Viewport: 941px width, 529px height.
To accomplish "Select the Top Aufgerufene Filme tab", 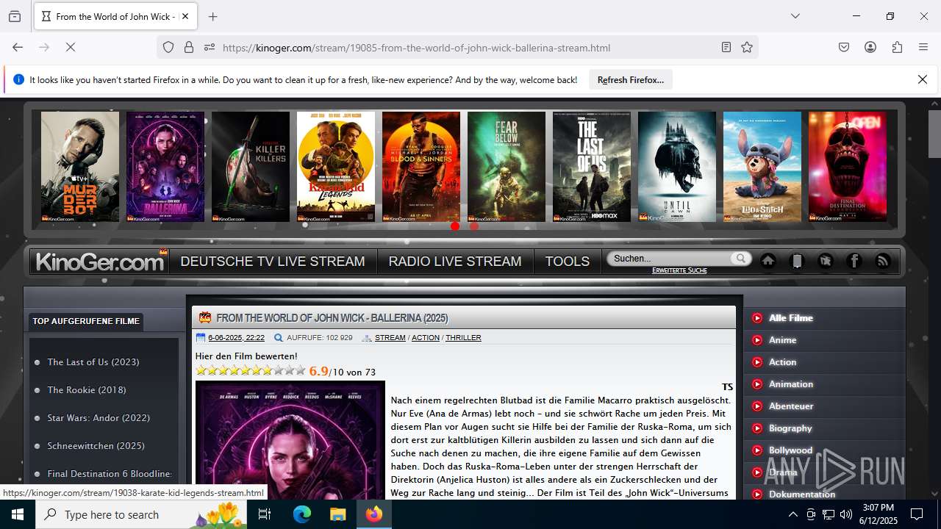I will 86,321.
